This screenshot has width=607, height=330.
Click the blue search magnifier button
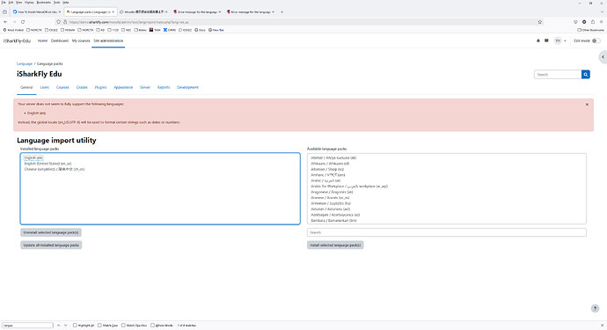pyautogui.click(x=586, y=75)
